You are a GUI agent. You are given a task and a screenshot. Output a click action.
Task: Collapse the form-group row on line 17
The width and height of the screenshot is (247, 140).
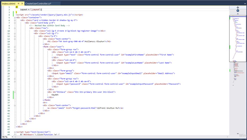(x=15, y=50)
